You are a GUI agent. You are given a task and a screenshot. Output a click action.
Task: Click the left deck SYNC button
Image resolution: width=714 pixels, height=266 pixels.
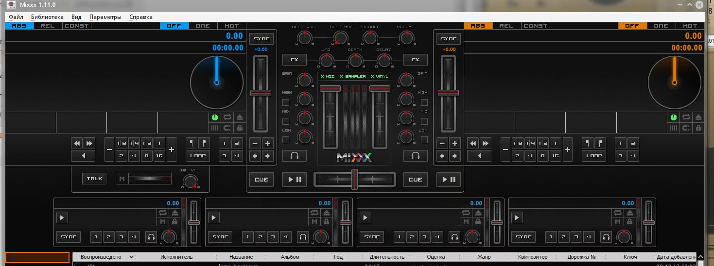[261, 39]
